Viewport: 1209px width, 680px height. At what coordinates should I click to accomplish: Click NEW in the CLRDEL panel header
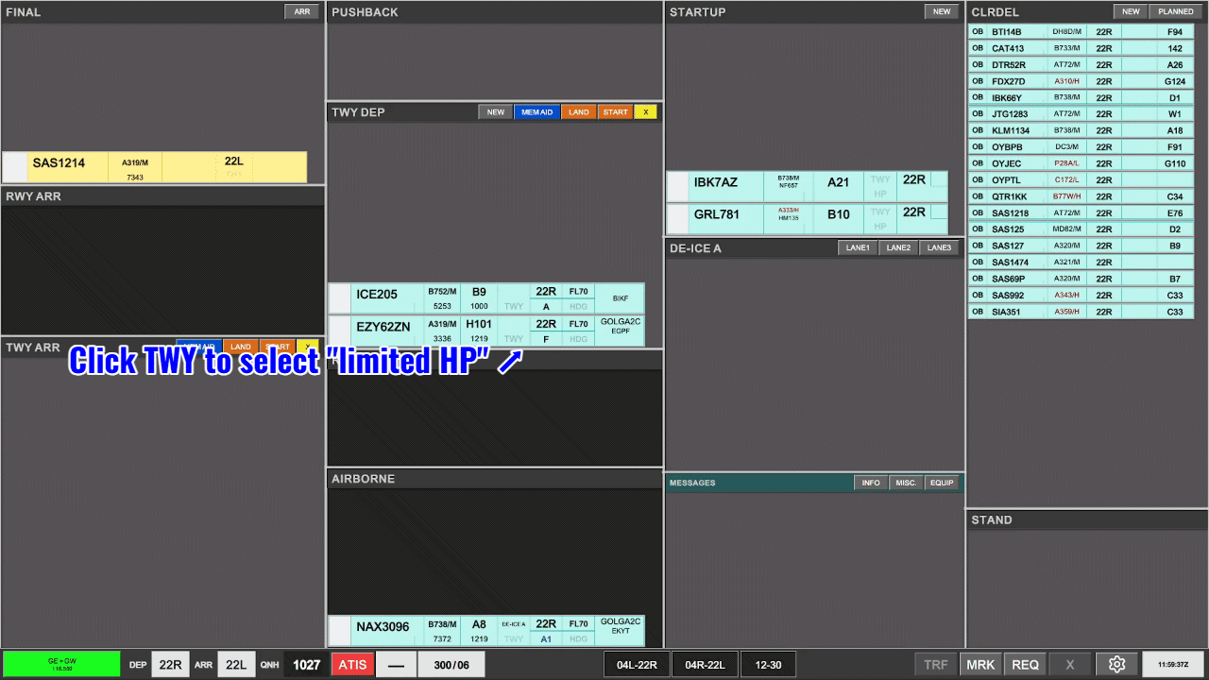(1131, 12)
